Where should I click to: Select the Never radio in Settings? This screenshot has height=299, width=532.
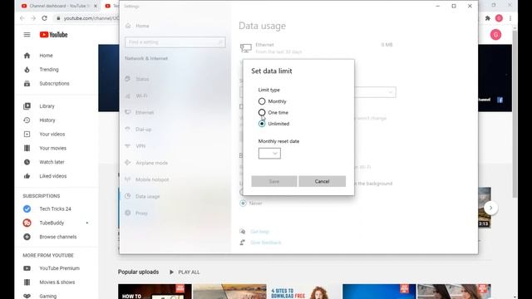pos(243,203)
